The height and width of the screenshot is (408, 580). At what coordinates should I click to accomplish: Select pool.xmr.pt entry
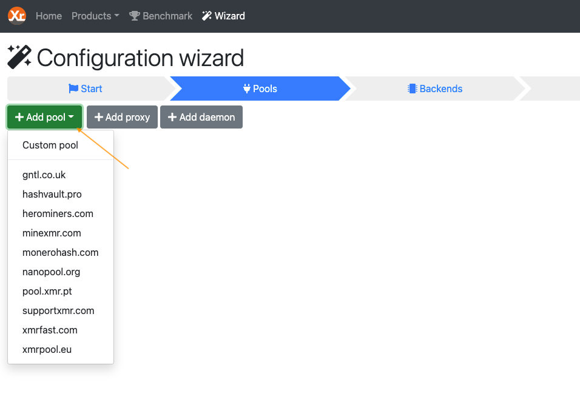point(61,291)
